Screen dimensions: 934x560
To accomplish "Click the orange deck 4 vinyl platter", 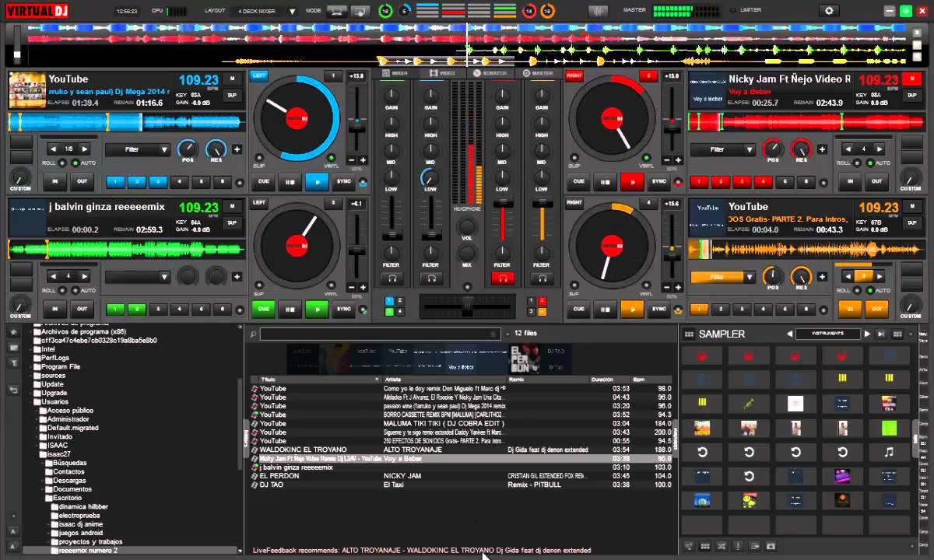I will point(612,246).
